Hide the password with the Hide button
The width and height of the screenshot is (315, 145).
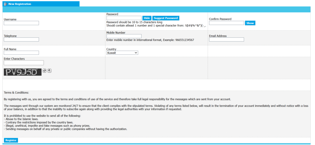[147, 18]
